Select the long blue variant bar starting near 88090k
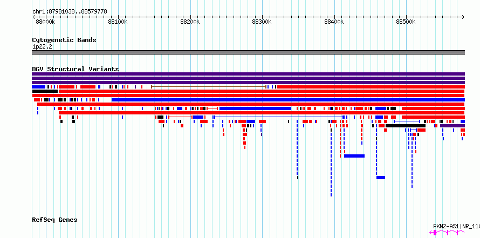The width and height of the screenshot is (480, 238). click(288, 100)
